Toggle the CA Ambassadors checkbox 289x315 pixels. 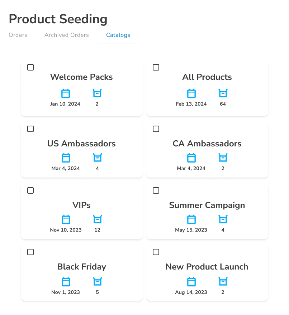click(x=156, y=129)
